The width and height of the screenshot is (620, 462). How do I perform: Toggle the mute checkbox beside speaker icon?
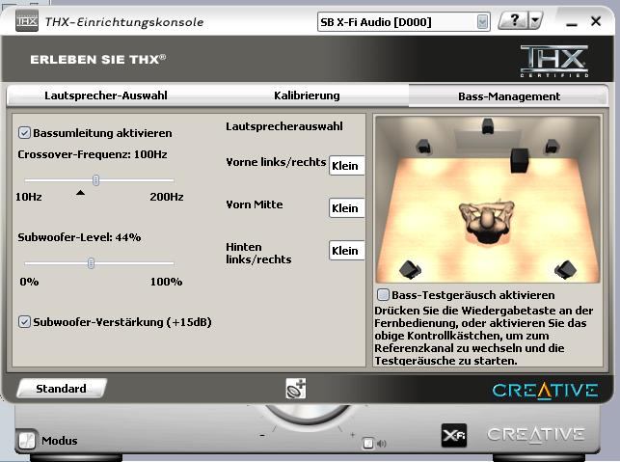367,443
